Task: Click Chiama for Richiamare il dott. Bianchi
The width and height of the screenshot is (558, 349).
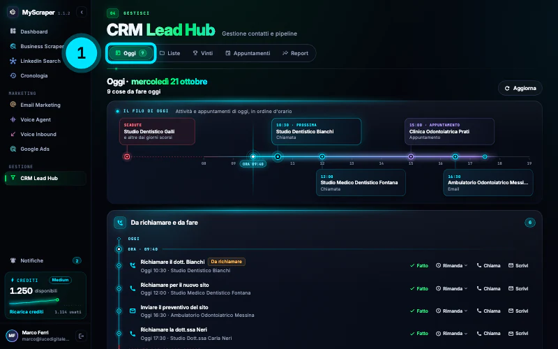Action: 488,266
